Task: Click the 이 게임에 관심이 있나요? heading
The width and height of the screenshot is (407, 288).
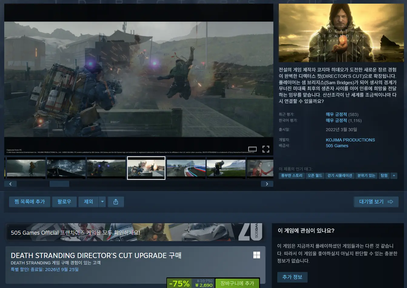Action: (x=306, y=231)
